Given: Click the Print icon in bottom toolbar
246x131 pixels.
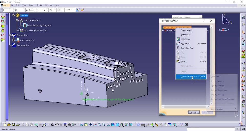Looking at the screenshot, I should 18,125.
